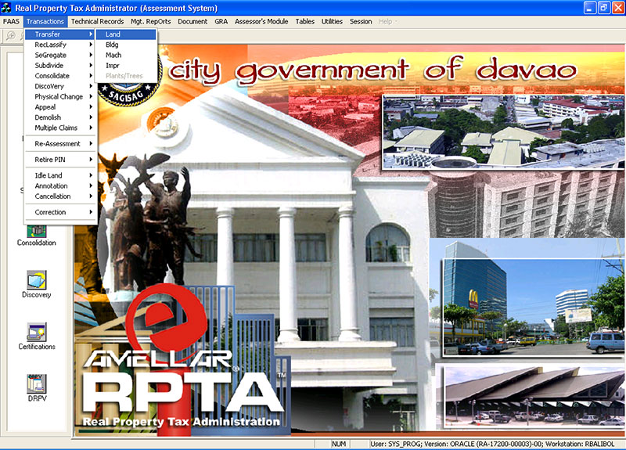Select Land in Transfer submenu
The height and width of the screenshot is (450, 626).
click(126, 34)
